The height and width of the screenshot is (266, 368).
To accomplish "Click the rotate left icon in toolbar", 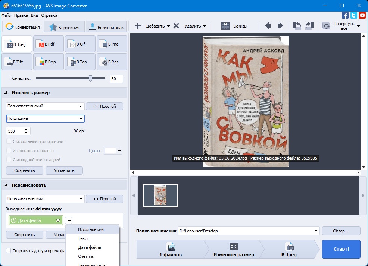I will coord(297,26).
